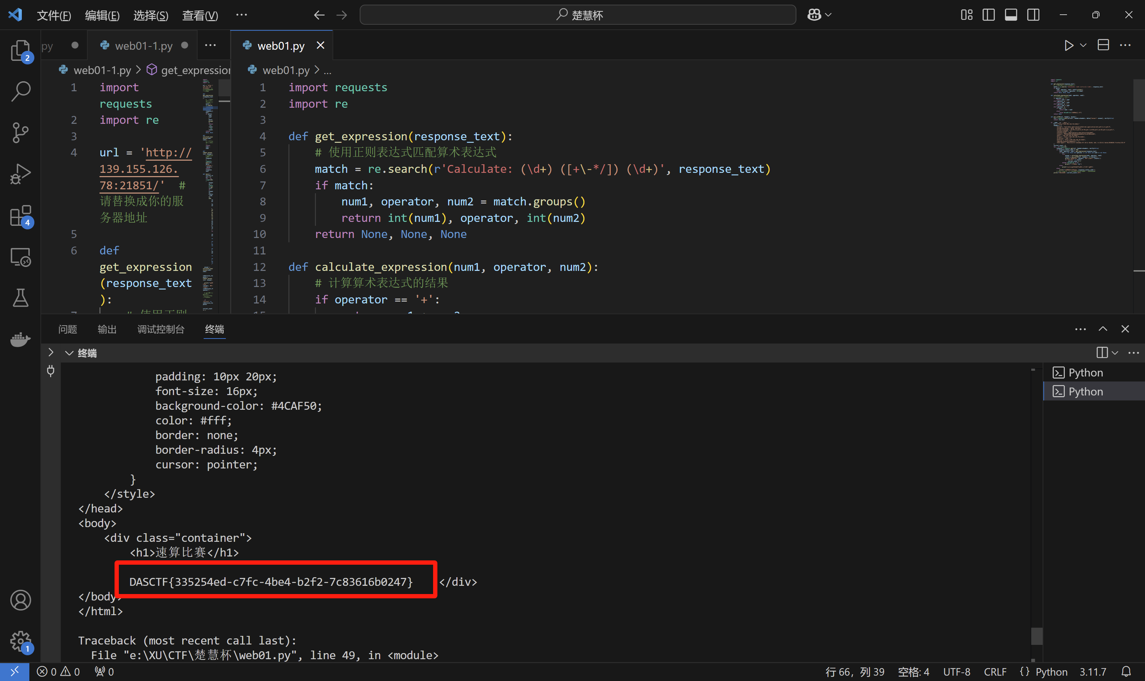The width and height of the screenshot is (1145, 681).
Task: Open panel views and more actions ellipsis
Action: [x=1080, y=329]
